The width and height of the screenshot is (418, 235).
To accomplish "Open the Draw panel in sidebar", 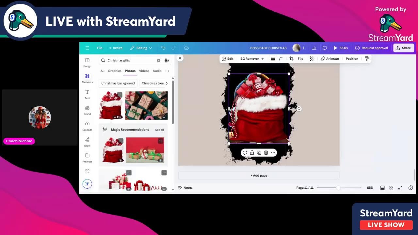I will click(x=87, y=142).
